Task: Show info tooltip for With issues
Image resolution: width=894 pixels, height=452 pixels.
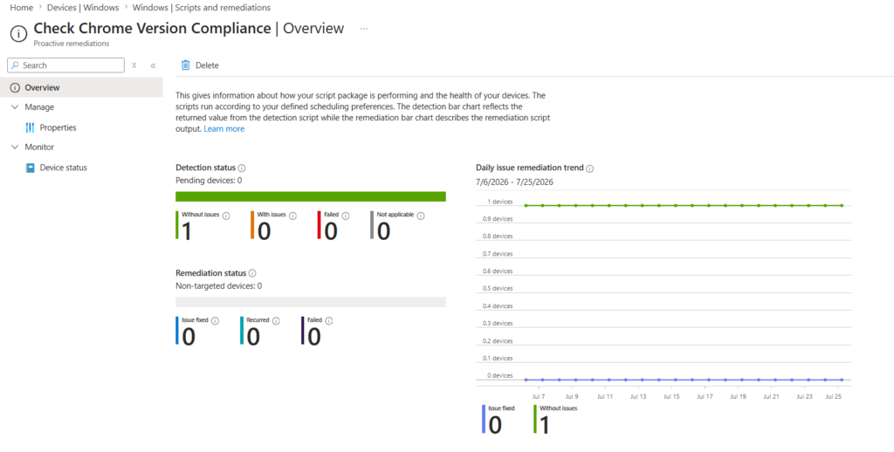Action: [x=292, y=216]
